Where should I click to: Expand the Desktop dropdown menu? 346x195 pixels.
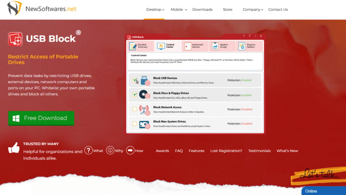155,9
